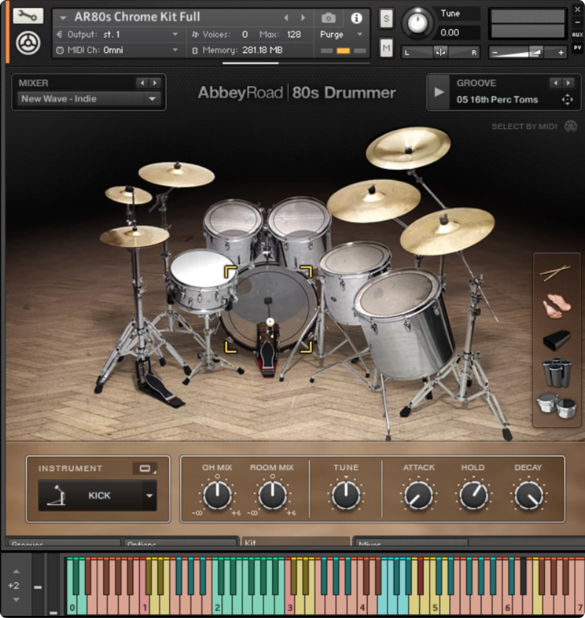585x618 pixels.
Task: Click the ATTACK knob
Action: [419, 495]
